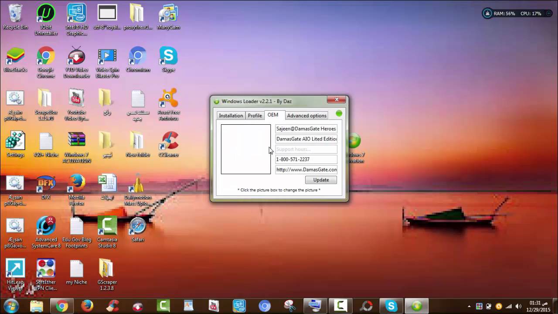This screenshot has width=558, height=314.
Task: Open Google Chrome desktop shortcut
Action: coord(46,62)
